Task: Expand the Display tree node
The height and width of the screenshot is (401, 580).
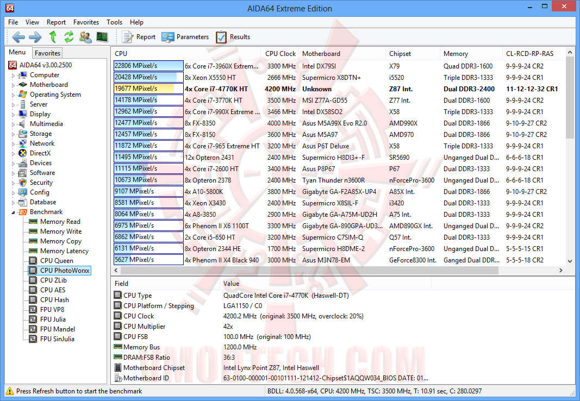Action: click(13, 115)
